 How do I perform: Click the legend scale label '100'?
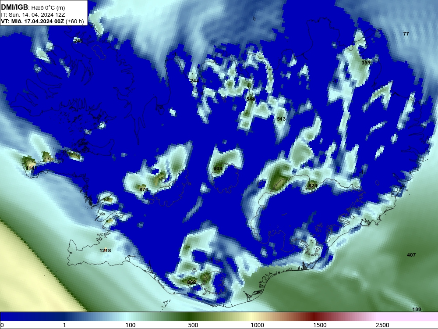131,325
